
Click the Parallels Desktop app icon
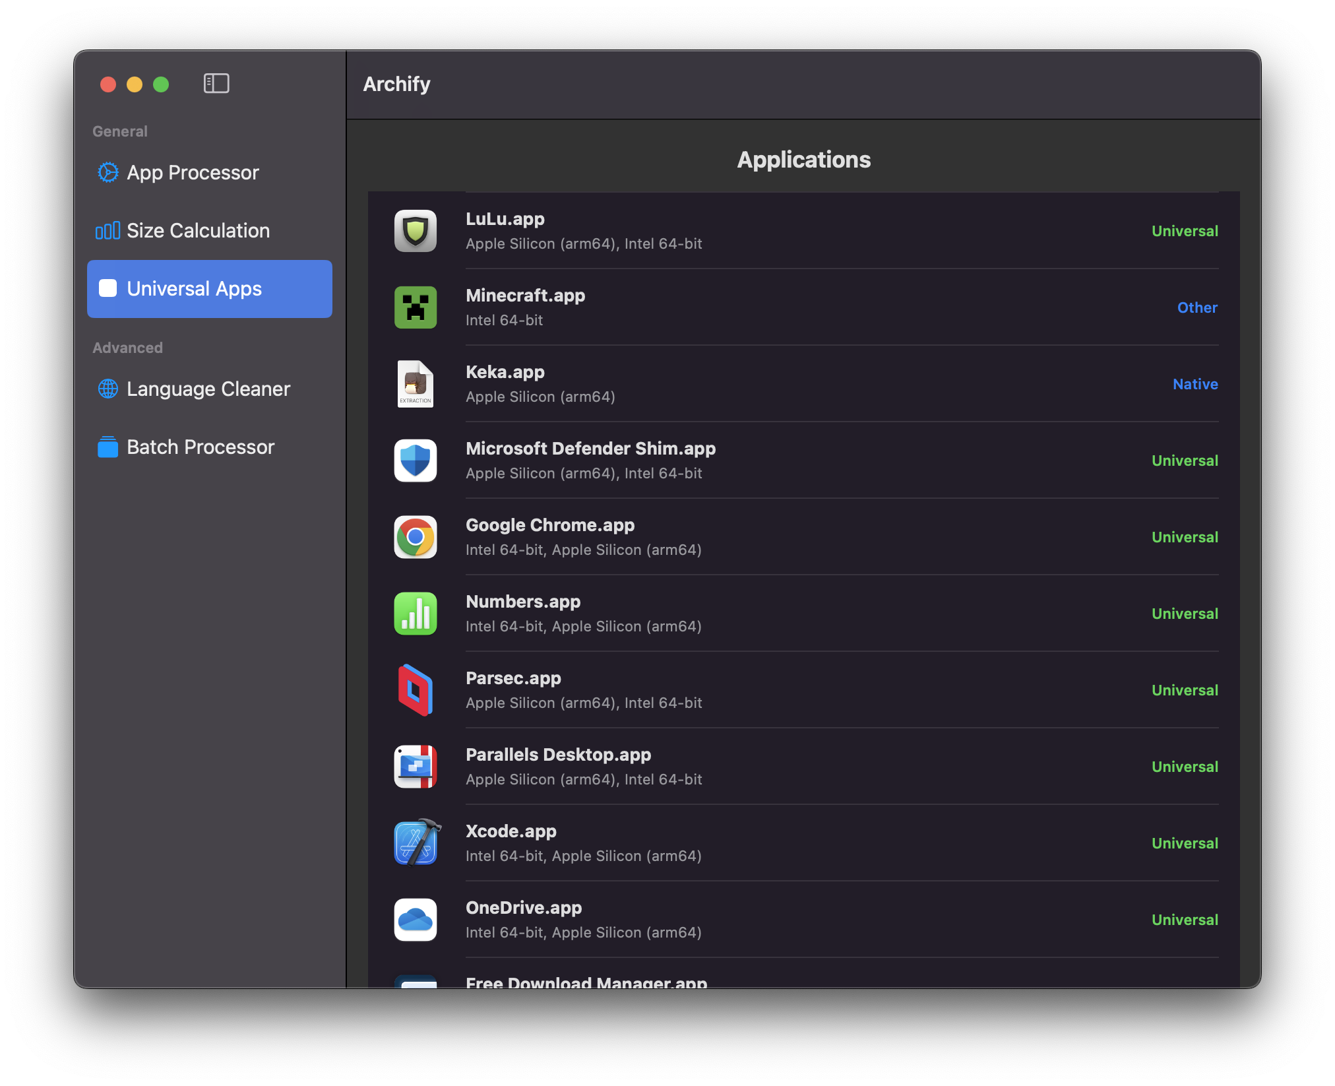pyautogui.click(x=416, y=767)
